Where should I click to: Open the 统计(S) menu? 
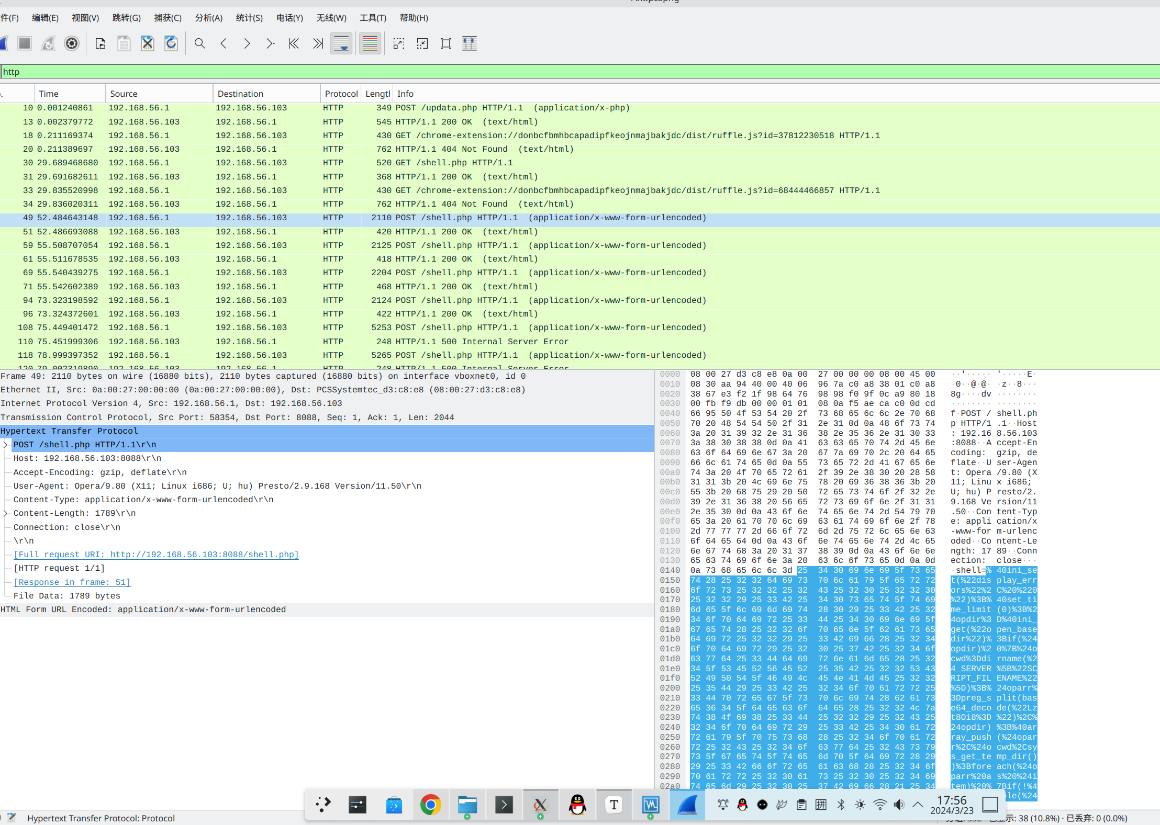(249, 18)
